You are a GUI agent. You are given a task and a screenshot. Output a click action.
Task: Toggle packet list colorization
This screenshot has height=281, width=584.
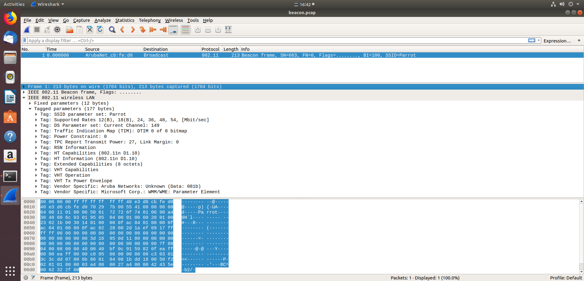tap(185, 30)
